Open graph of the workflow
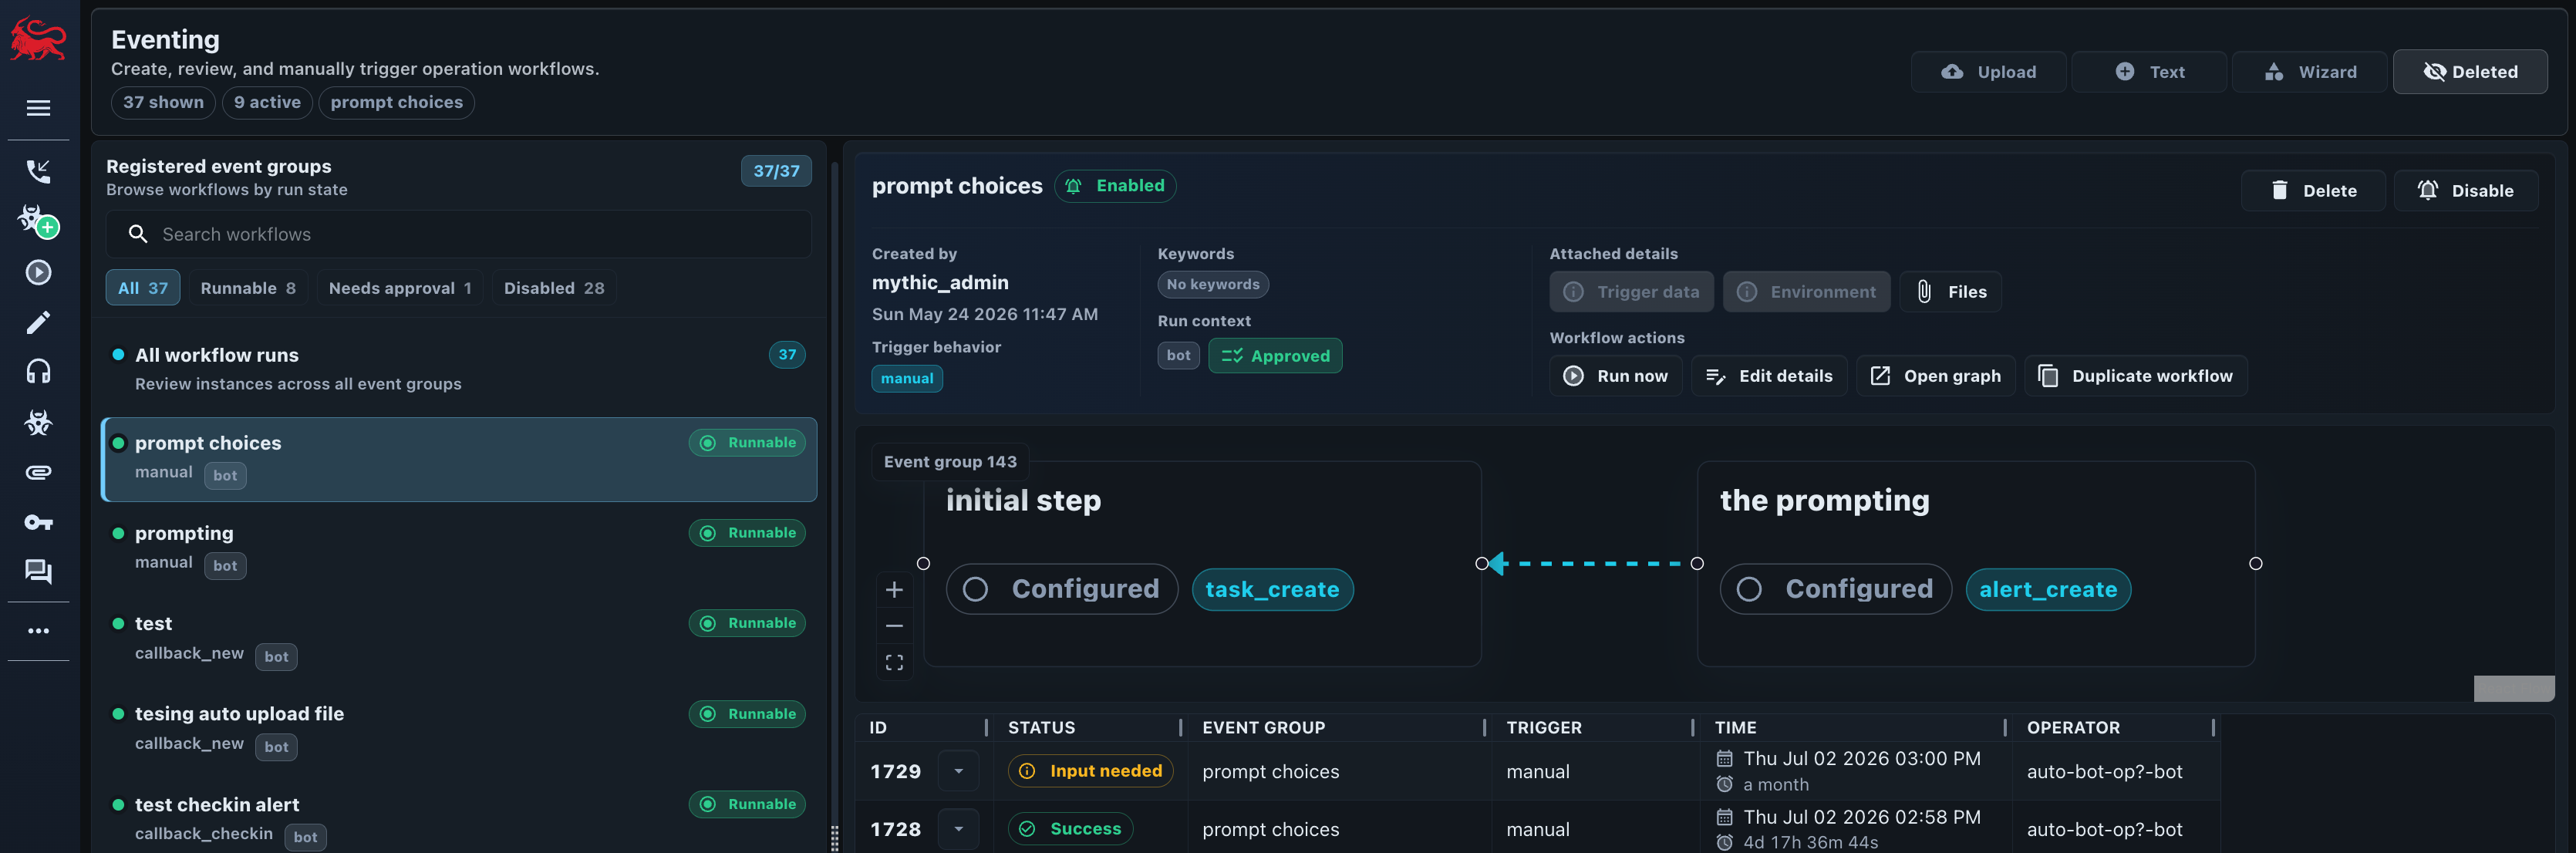 point(1936,376)
